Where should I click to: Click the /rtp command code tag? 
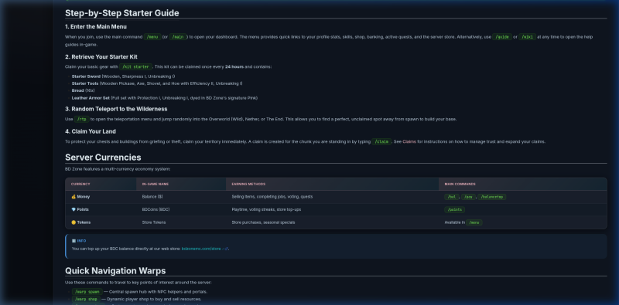point(82,119)
